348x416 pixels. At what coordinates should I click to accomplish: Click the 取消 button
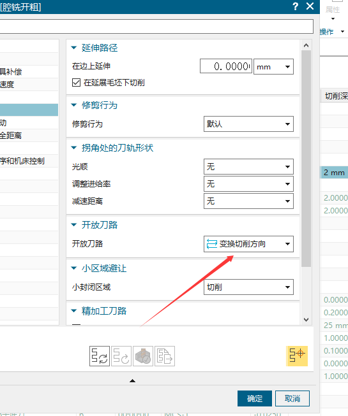(292, 399)
